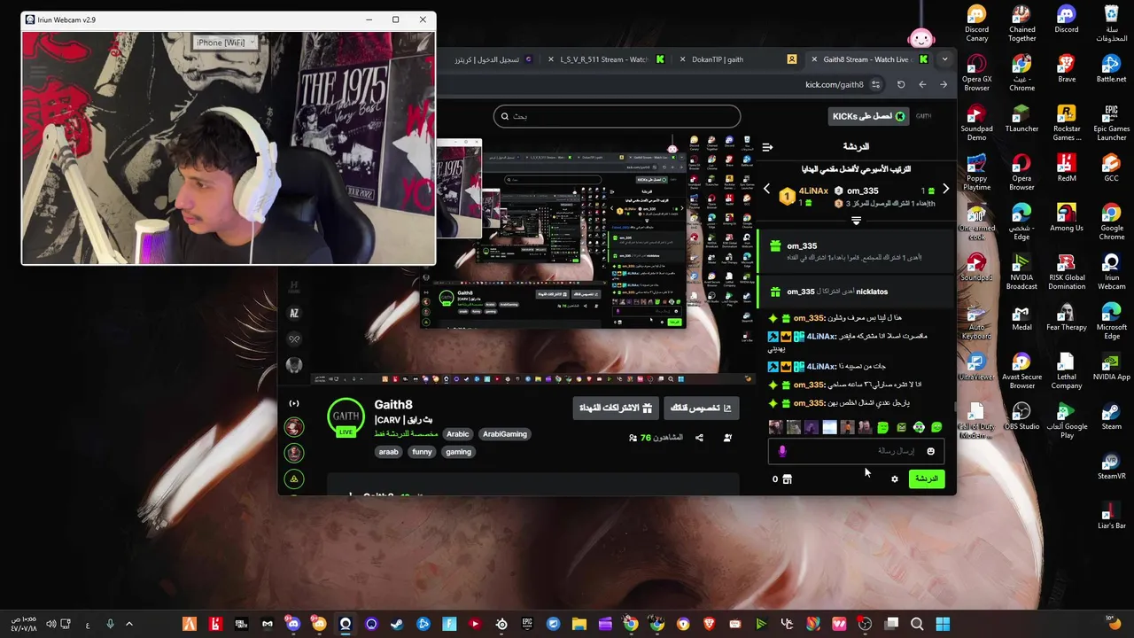Open Among Us desktop shortcut
The width and height of the screenshot is (1134, 638).
point(1067,218)
